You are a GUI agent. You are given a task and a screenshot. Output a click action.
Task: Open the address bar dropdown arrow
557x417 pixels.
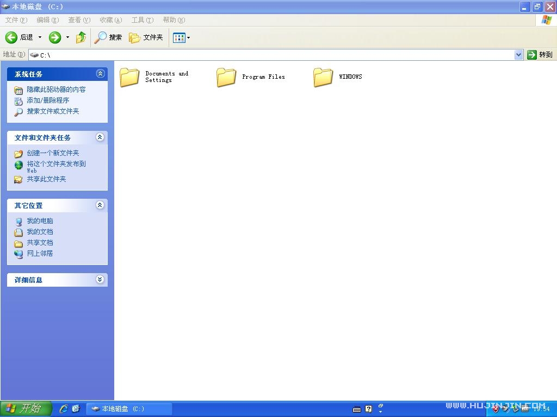[x=518, y=55]
